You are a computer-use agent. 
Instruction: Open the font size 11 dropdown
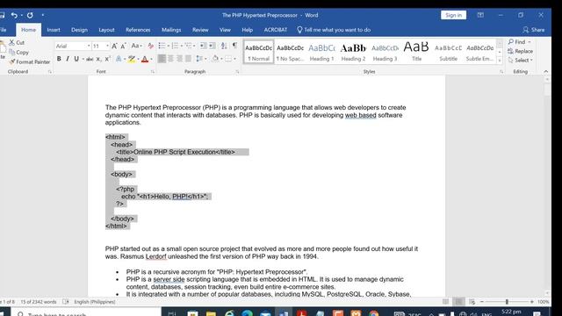pos(107,47)
